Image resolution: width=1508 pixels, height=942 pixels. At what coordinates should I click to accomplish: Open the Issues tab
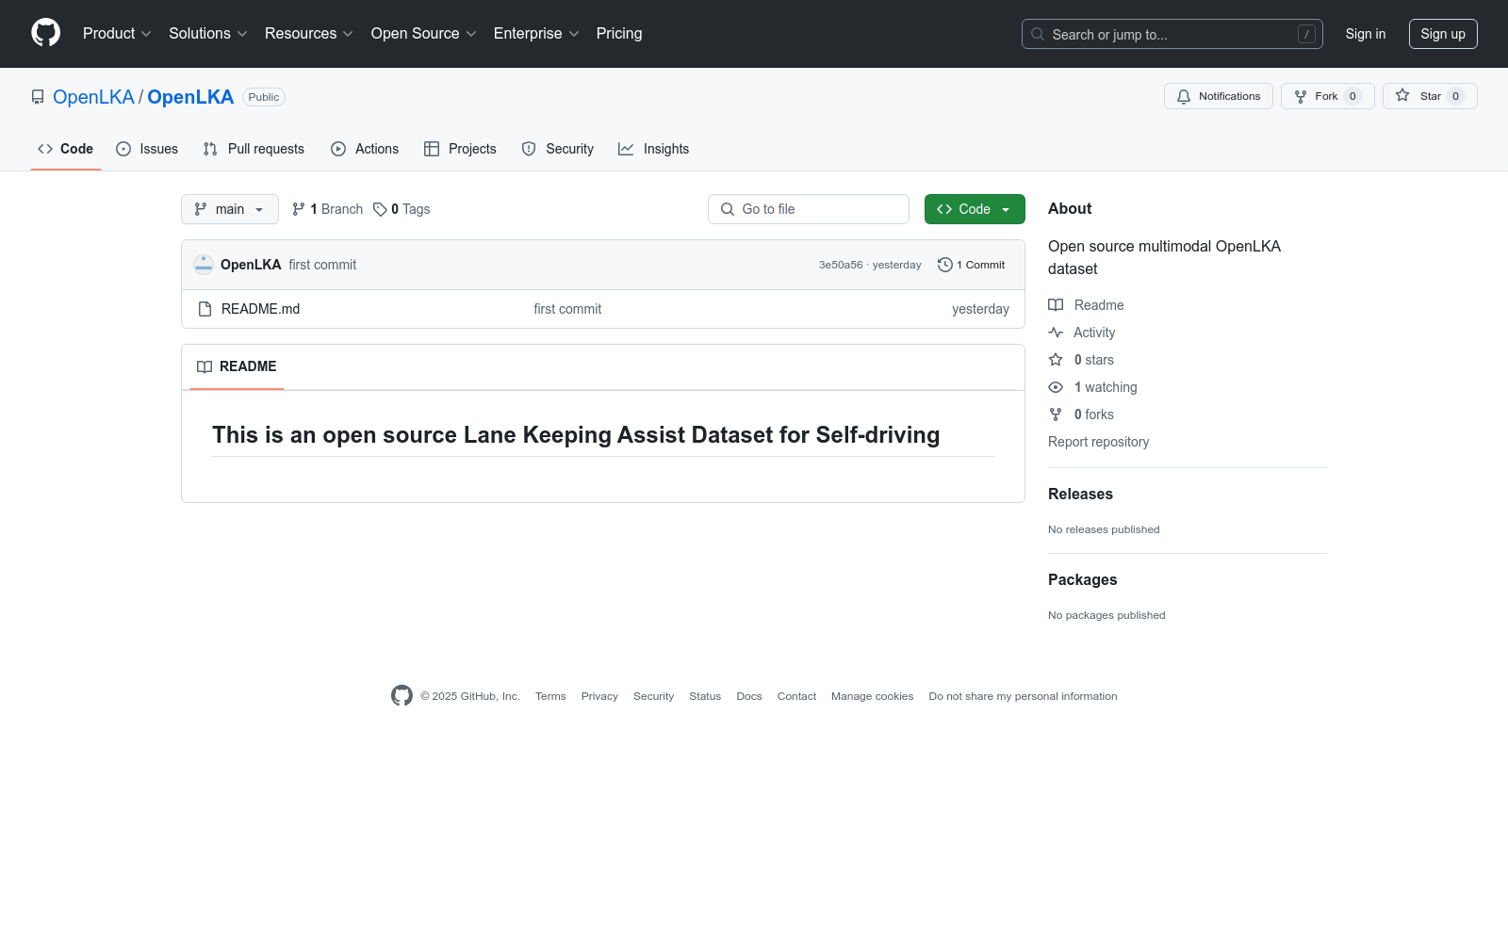[x=147, y=149]
